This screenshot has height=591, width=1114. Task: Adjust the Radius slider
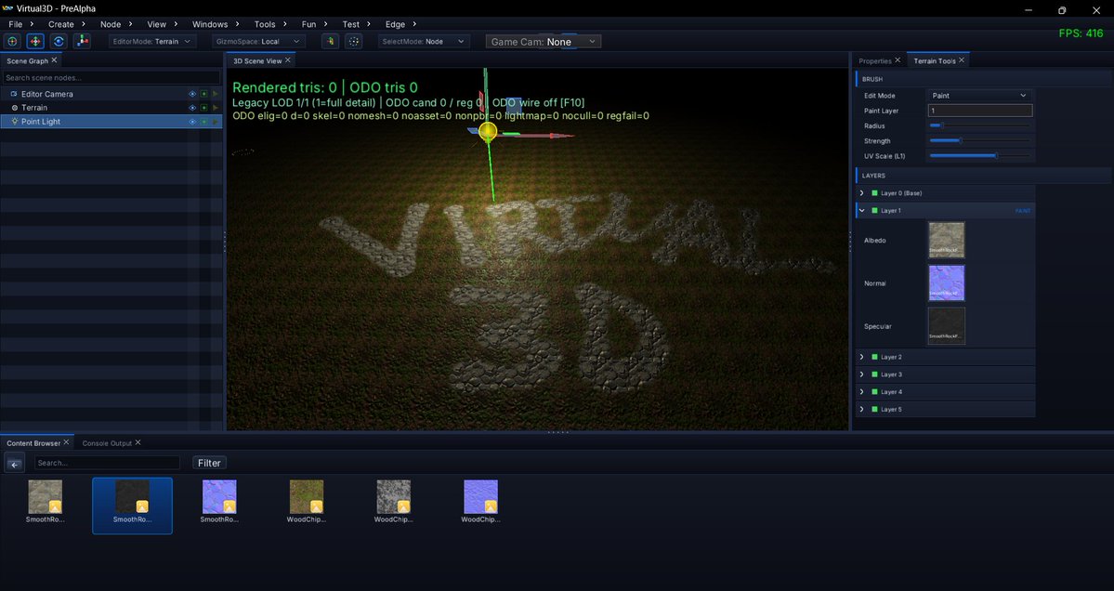979,125
